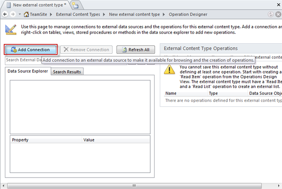Viewport: 282px width, 189px height.
Task: Click the scrollbar right arrow
Action: pos(278,185)
